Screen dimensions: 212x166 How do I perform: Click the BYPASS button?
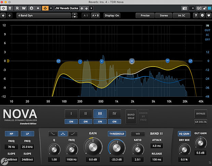(x=201, y=114)
